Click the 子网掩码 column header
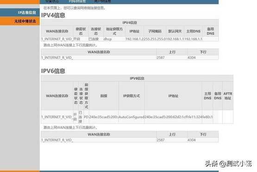This screenshot has width=257, height=172. (x=155, y=31)
